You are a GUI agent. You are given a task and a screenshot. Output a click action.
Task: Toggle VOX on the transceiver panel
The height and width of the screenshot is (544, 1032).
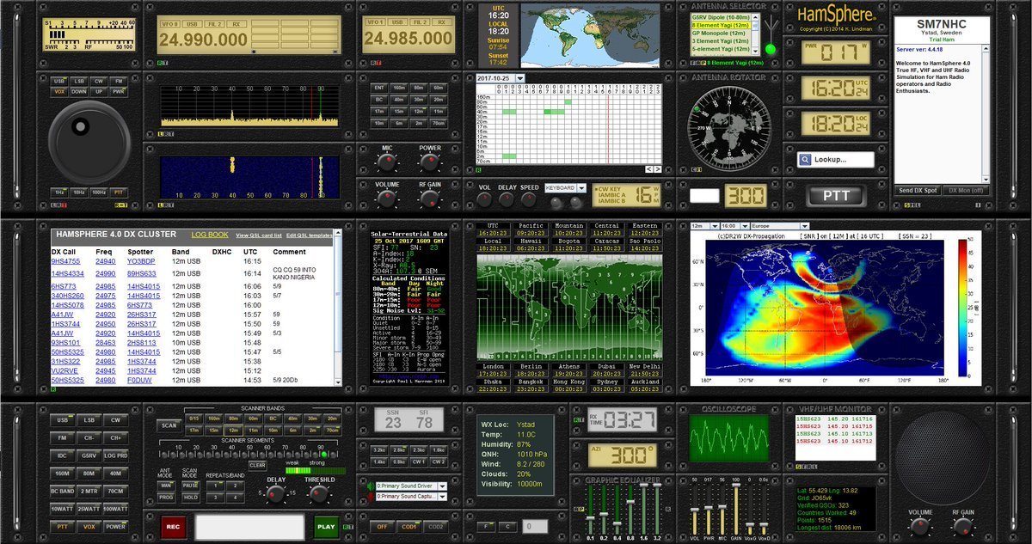pos(59,91)
